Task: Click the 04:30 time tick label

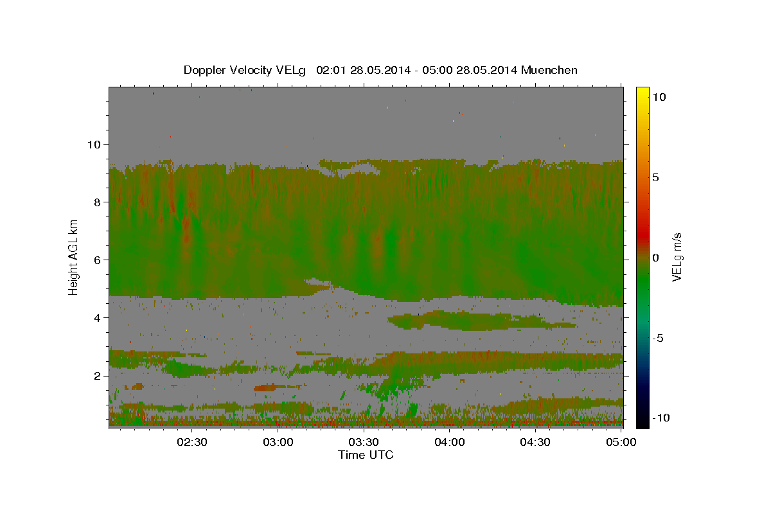Action: pos(535,443)
